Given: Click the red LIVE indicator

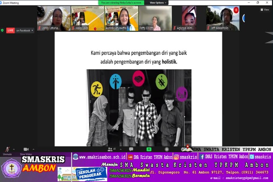Looking at the screenshot, I should pyautogui.click(x=10, y=30).
